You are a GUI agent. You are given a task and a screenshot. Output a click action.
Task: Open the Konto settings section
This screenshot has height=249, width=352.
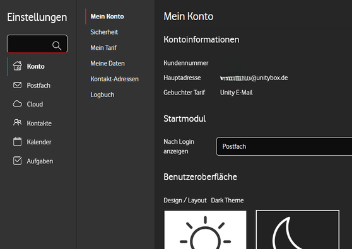coord(36,66)
